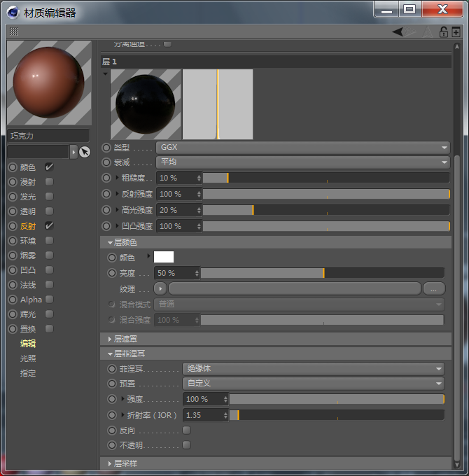Select the 反射 channel in the list
Screen dimensions: 469x476
(28, 226)
